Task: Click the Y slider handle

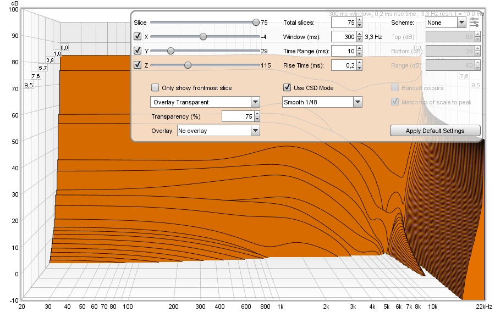Action: coord(171,51)
